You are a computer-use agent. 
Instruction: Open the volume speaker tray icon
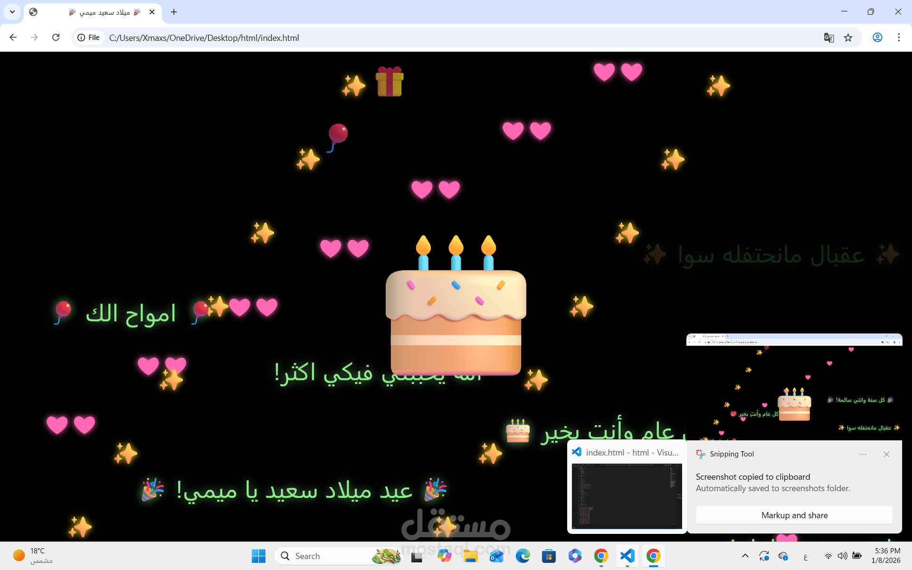tap(842, 556)
